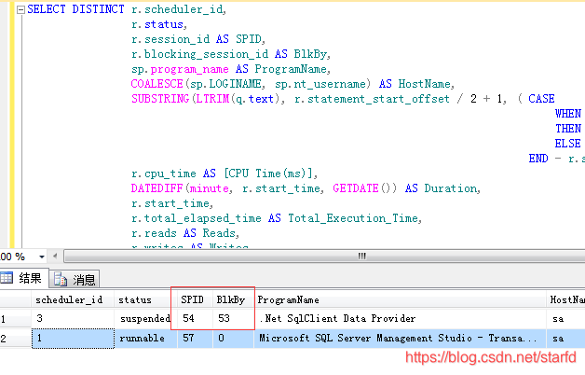Click the SUBSTRING keyword in query
585x375 pixels.
point(160,99)
